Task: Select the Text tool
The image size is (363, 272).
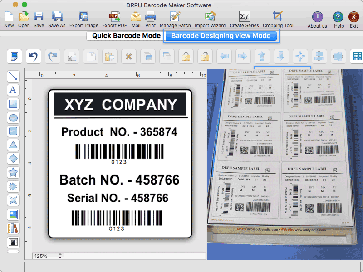Action: pyautogui.click(x=13, y=90)
